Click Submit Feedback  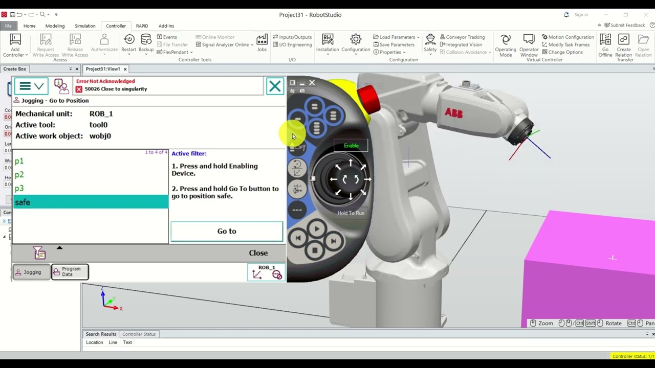(x=624, y=25)
